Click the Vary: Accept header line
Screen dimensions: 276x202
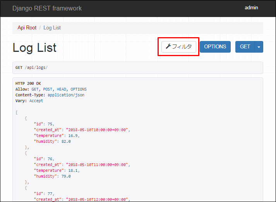click(29, 101)
